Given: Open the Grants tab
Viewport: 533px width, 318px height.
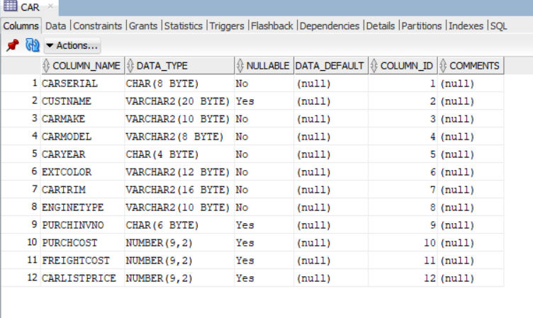Looking at the screenshot, I should (x=143, y=25).
